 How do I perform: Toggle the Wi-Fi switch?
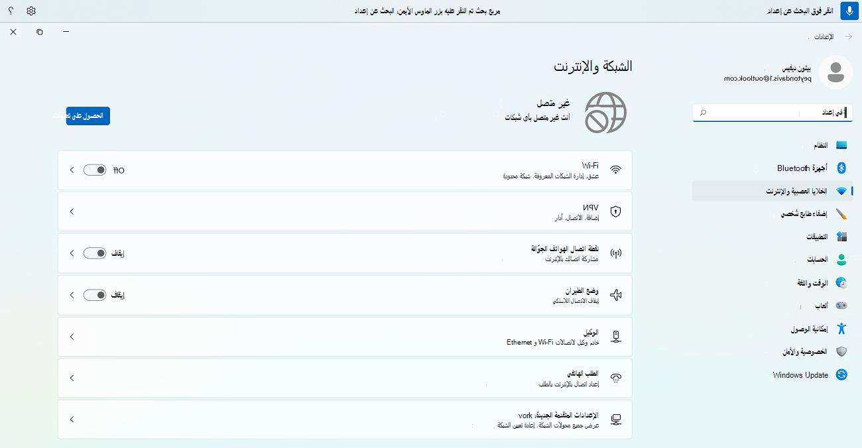pyautogui.click(x=95, y=170)
